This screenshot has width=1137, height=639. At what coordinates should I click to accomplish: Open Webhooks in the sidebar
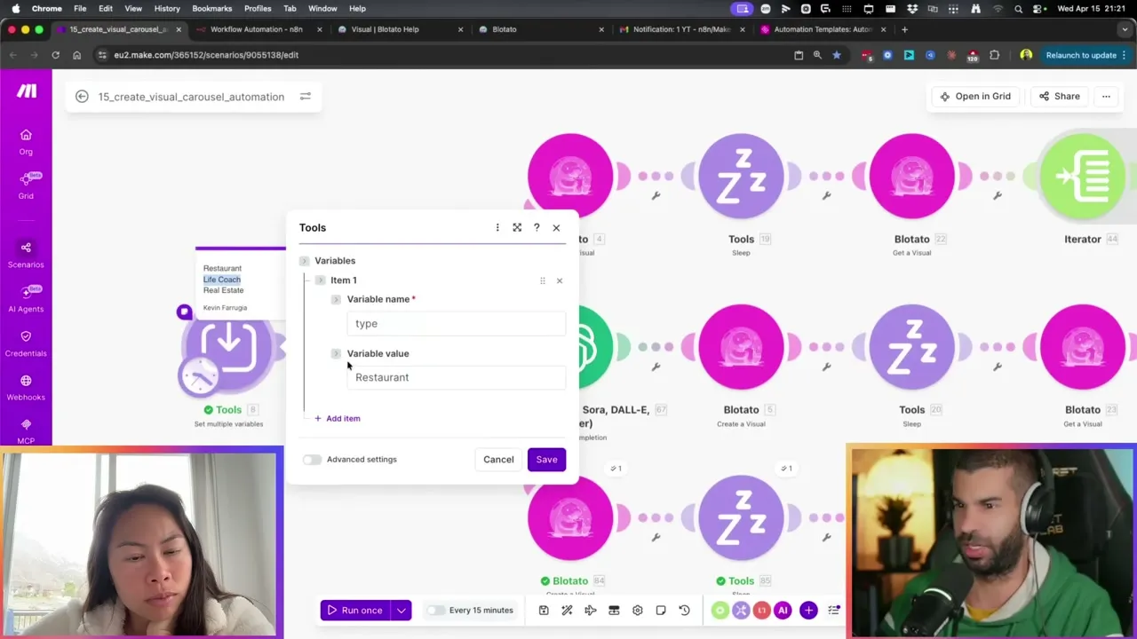click(x=26, y=388)
